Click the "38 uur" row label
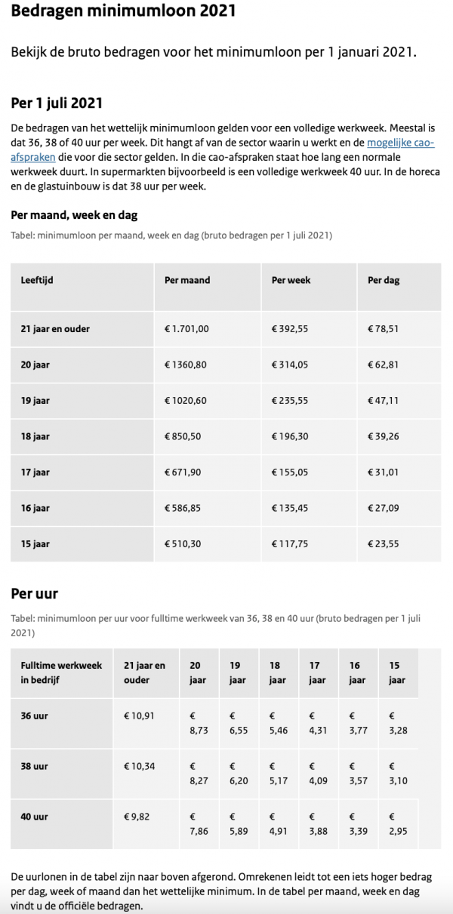This screenshot has height=914, width=453. pos(34,766)
